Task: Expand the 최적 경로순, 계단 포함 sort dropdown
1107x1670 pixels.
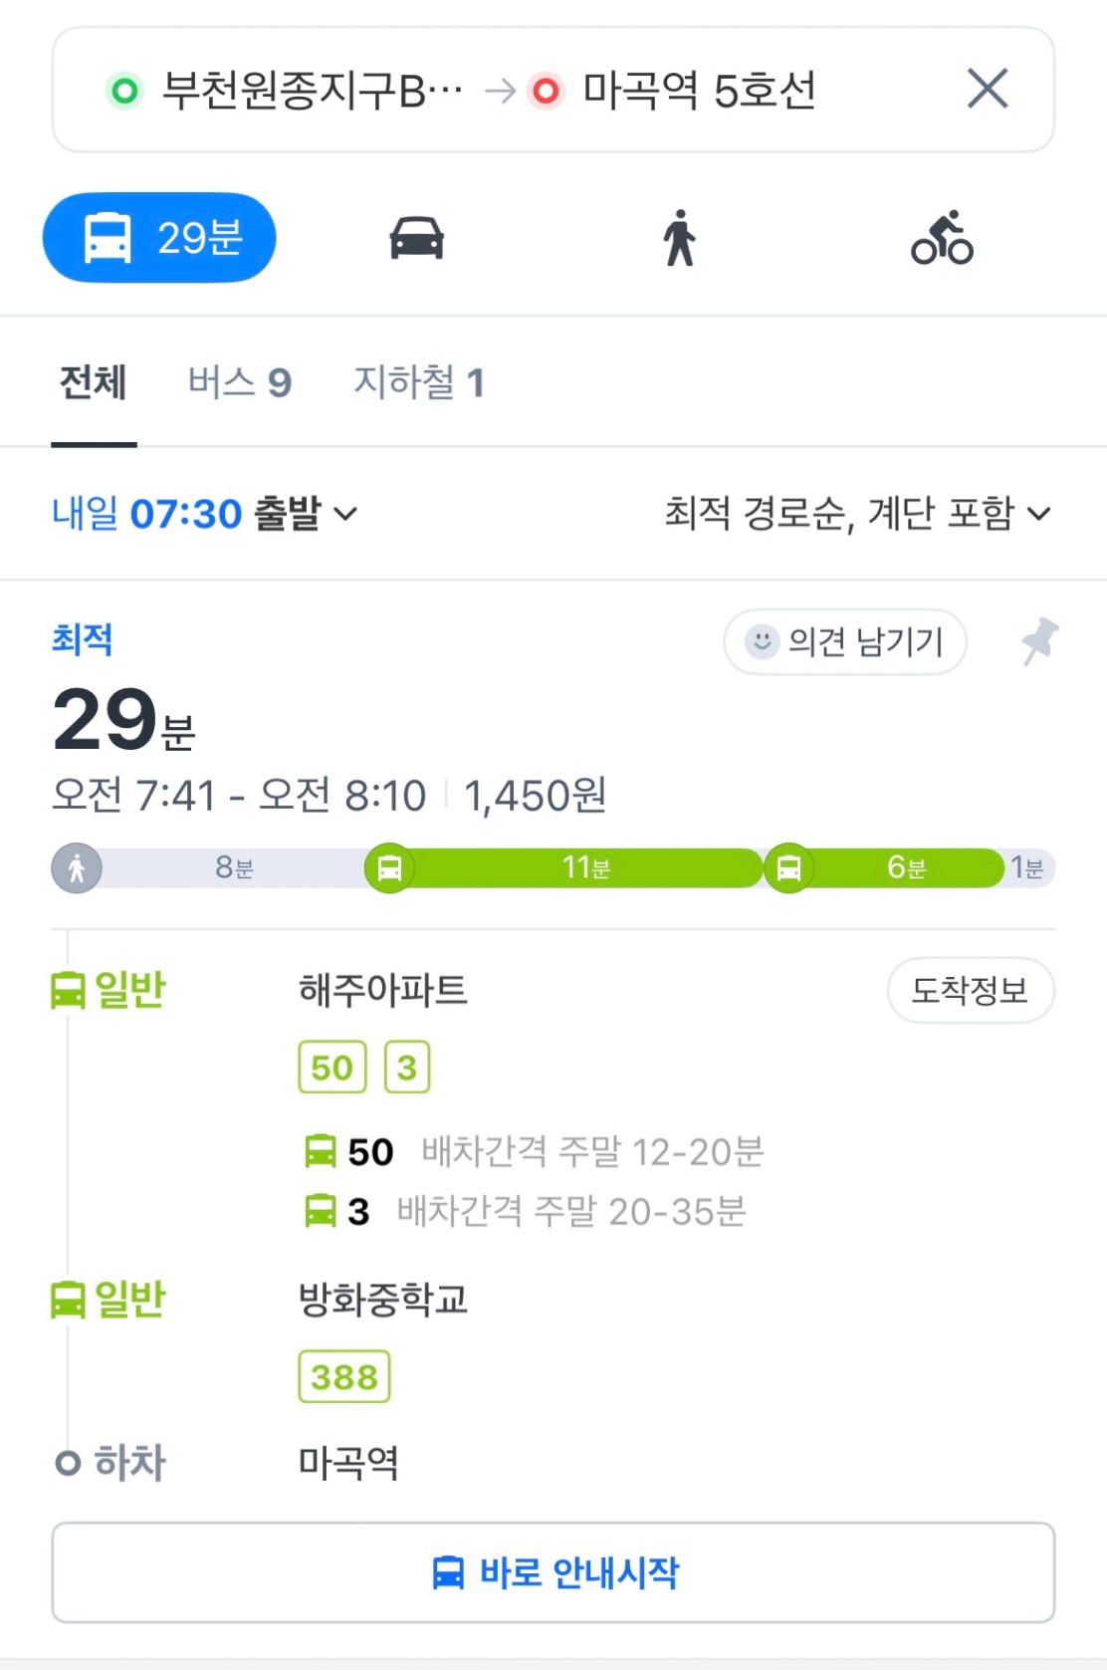Action: (x=857, y=514)
